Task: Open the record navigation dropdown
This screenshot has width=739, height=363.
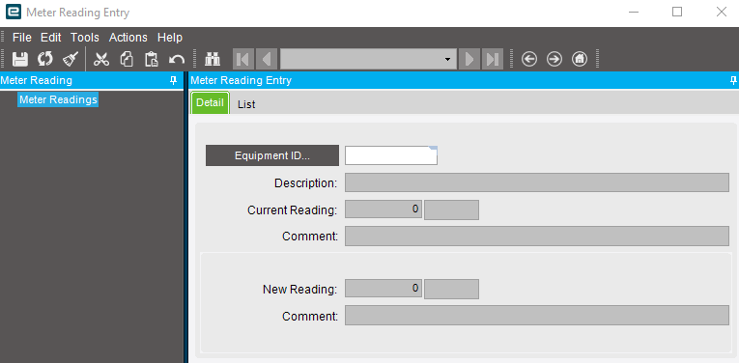Action: click(447, 59)
